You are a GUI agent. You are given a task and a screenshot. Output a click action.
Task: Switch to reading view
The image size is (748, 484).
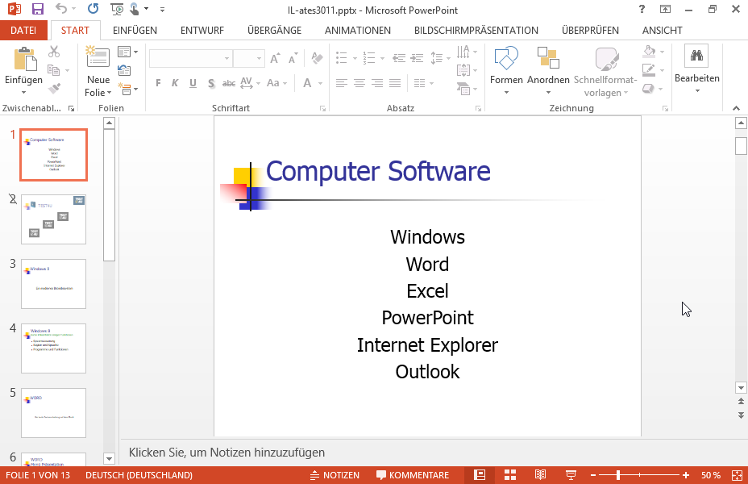(x=540, y=475)
